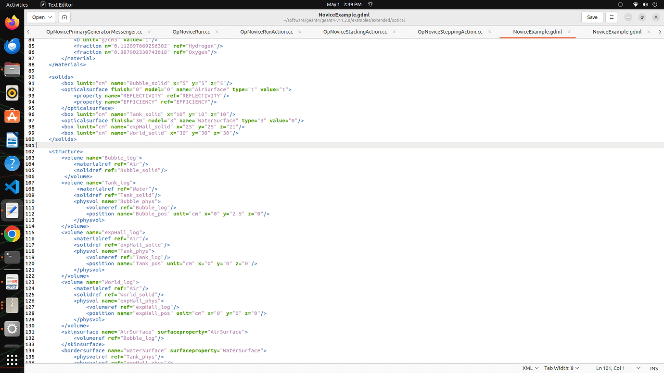Viewport: 664px width, 373px height.
Task: Show the applications grid in the dock
Action: [x=12, y=360]
